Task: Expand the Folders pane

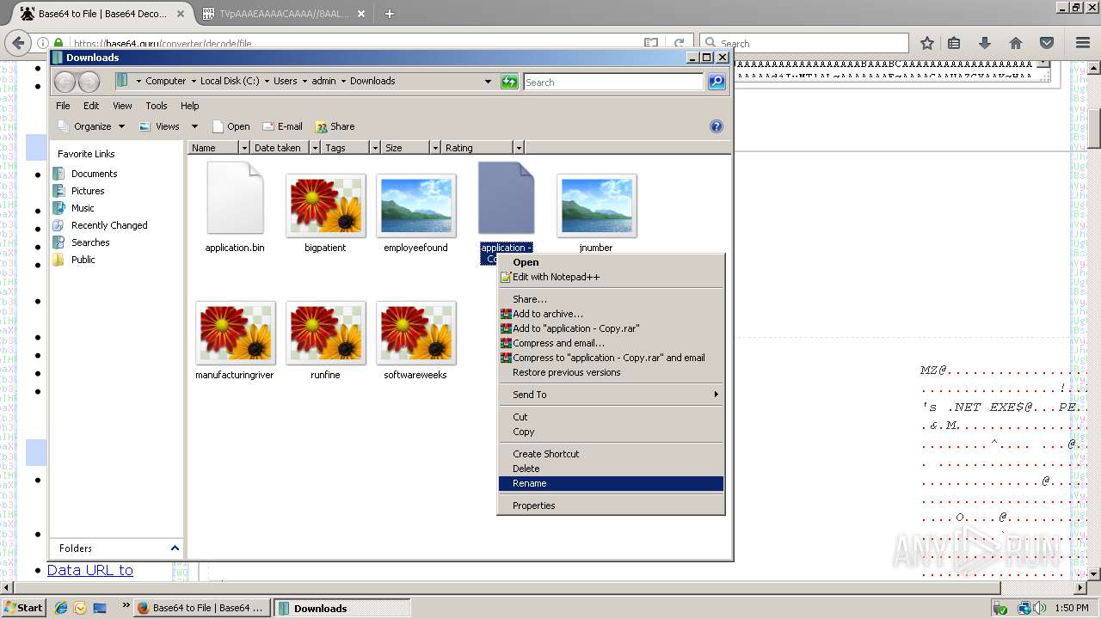Action: pos(175,549)
